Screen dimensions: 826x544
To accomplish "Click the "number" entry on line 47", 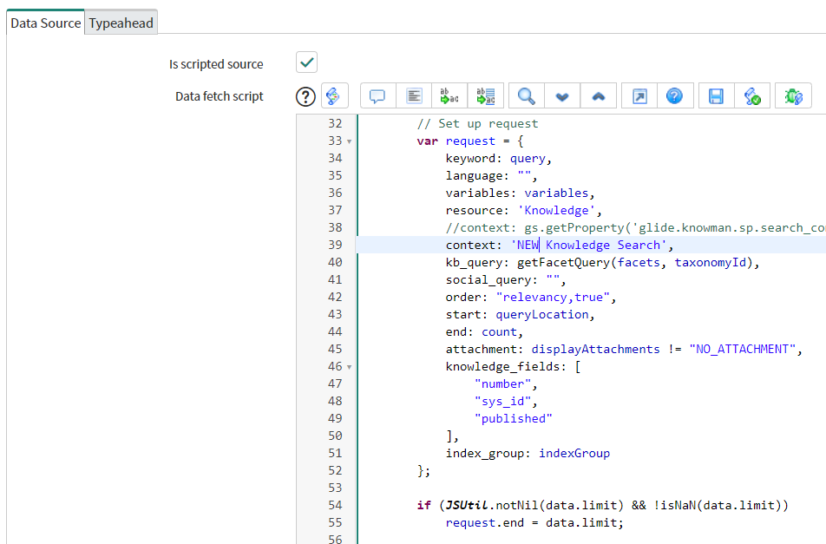I will (502, 383).
